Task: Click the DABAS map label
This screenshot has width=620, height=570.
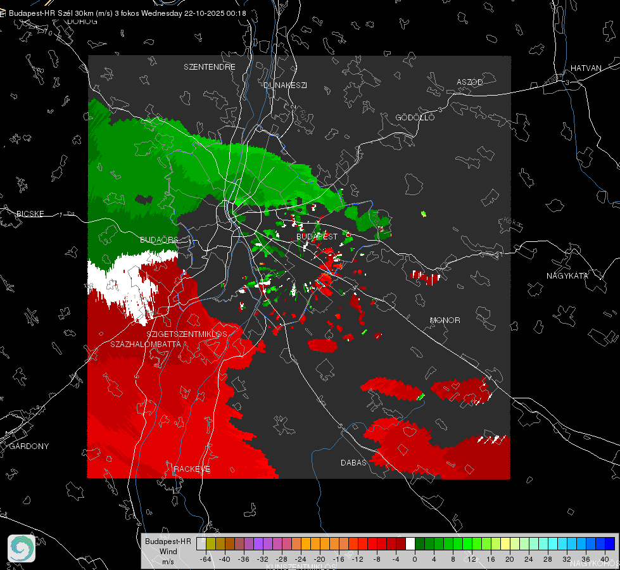Action: coord(354,463)
